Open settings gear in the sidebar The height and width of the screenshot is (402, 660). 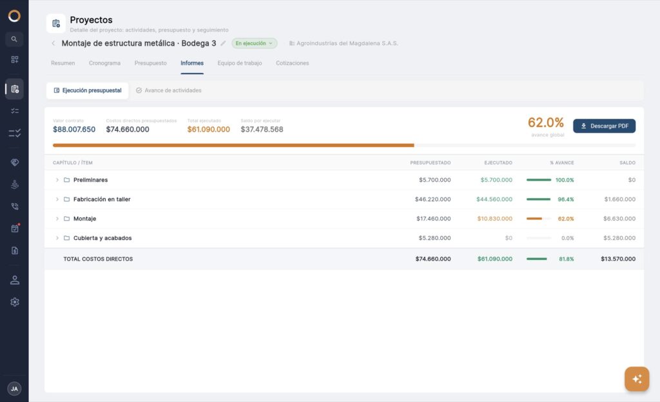tap(14, 302)
